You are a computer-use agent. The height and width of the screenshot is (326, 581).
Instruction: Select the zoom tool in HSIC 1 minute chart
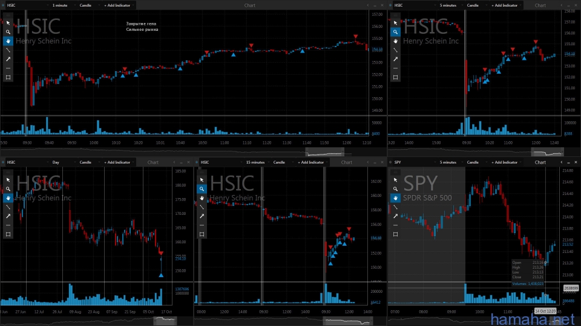8,32
